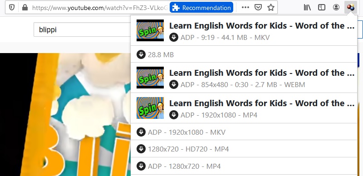Click Video DownloadHelper three-balls icon
Image resolution: width=363 pixels, height=176 pixels.
tap(350, 7)
